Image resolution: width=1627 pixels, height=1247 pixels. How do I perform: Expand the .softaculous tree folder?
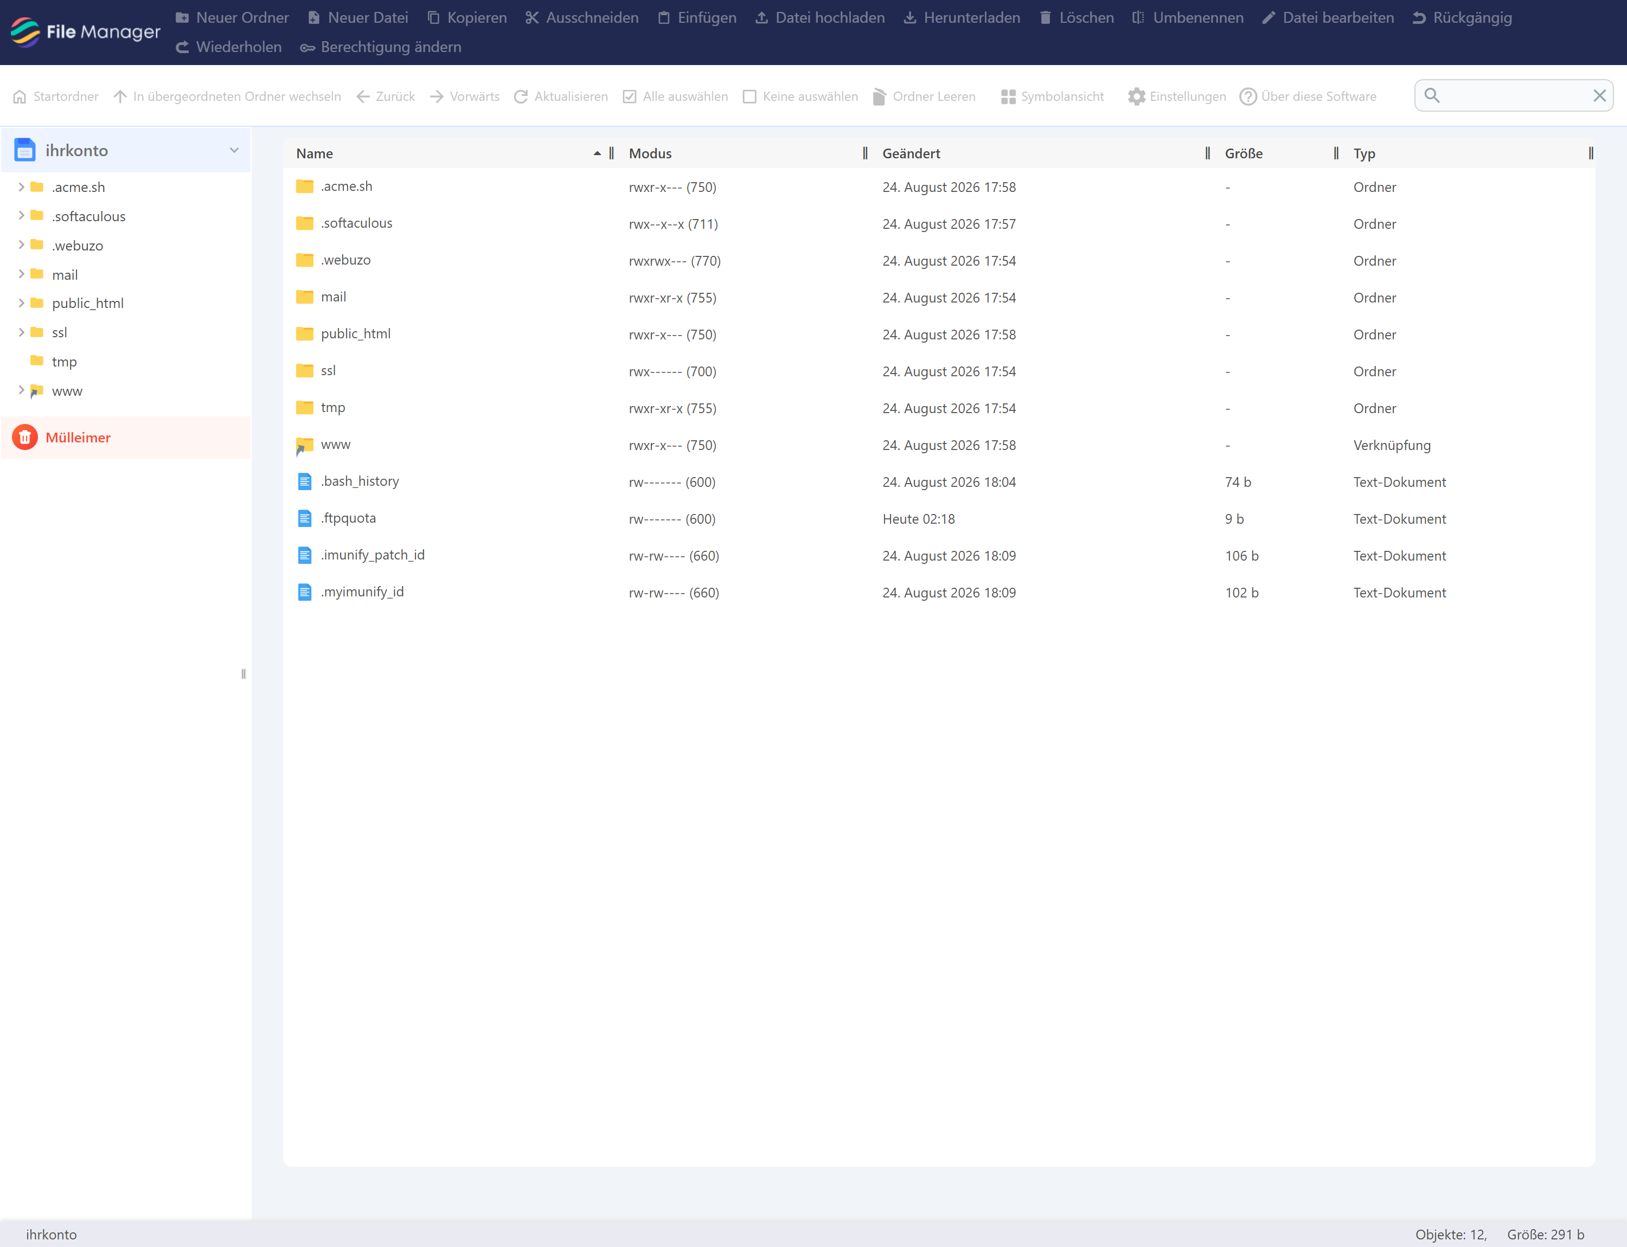(21, 216)
